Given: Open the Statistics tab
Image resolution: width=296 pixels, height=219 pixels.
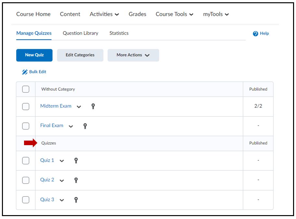Looking at the screenshot, I should pos(119,33).
